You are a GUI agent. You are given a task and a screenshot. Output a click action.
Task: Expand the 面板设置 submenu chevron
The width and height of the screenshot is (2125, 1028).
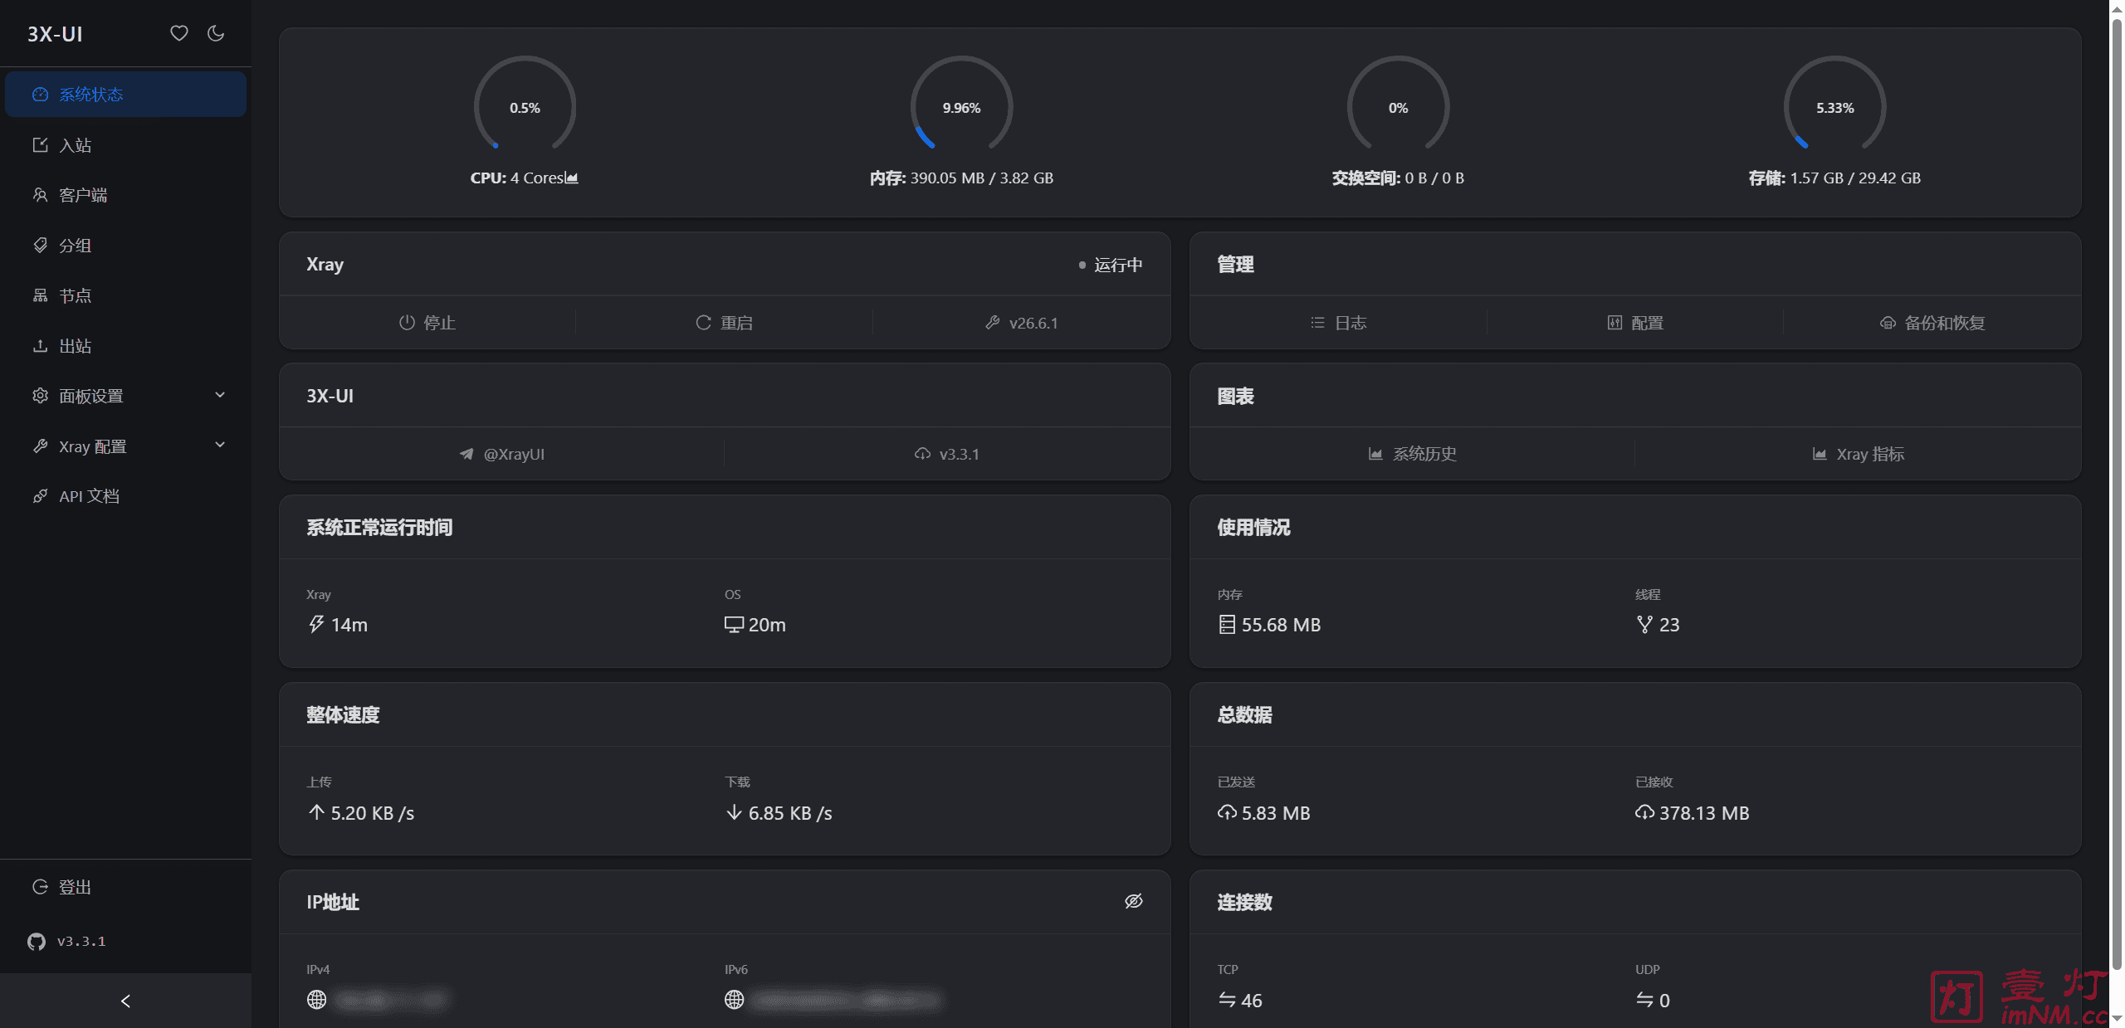click(220, 395)
